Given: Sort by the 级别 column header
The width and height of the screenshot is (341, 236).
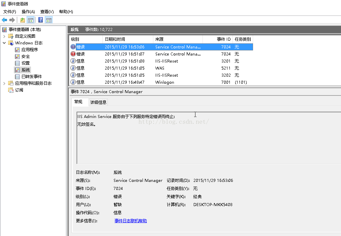Looking at the screenshot, I should coord(86,39).
